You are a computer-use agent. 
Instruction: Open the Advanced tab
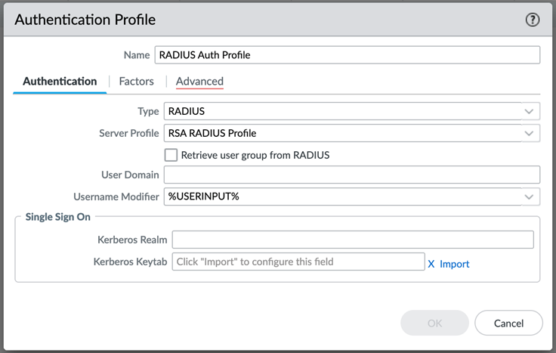[199, 81]
